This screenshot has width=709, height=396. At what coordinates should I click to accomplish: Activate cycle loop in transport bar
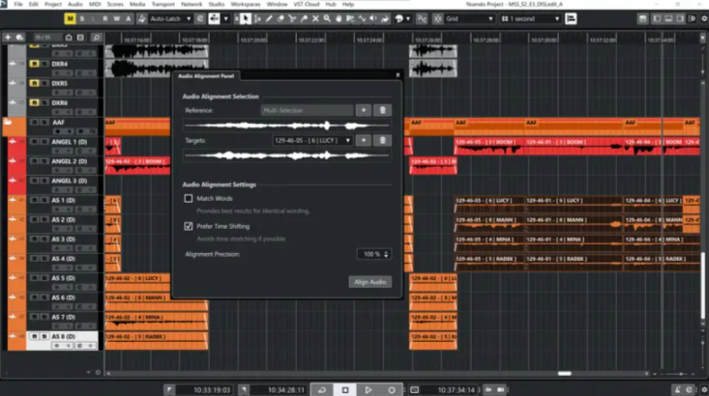coord(322,389)
